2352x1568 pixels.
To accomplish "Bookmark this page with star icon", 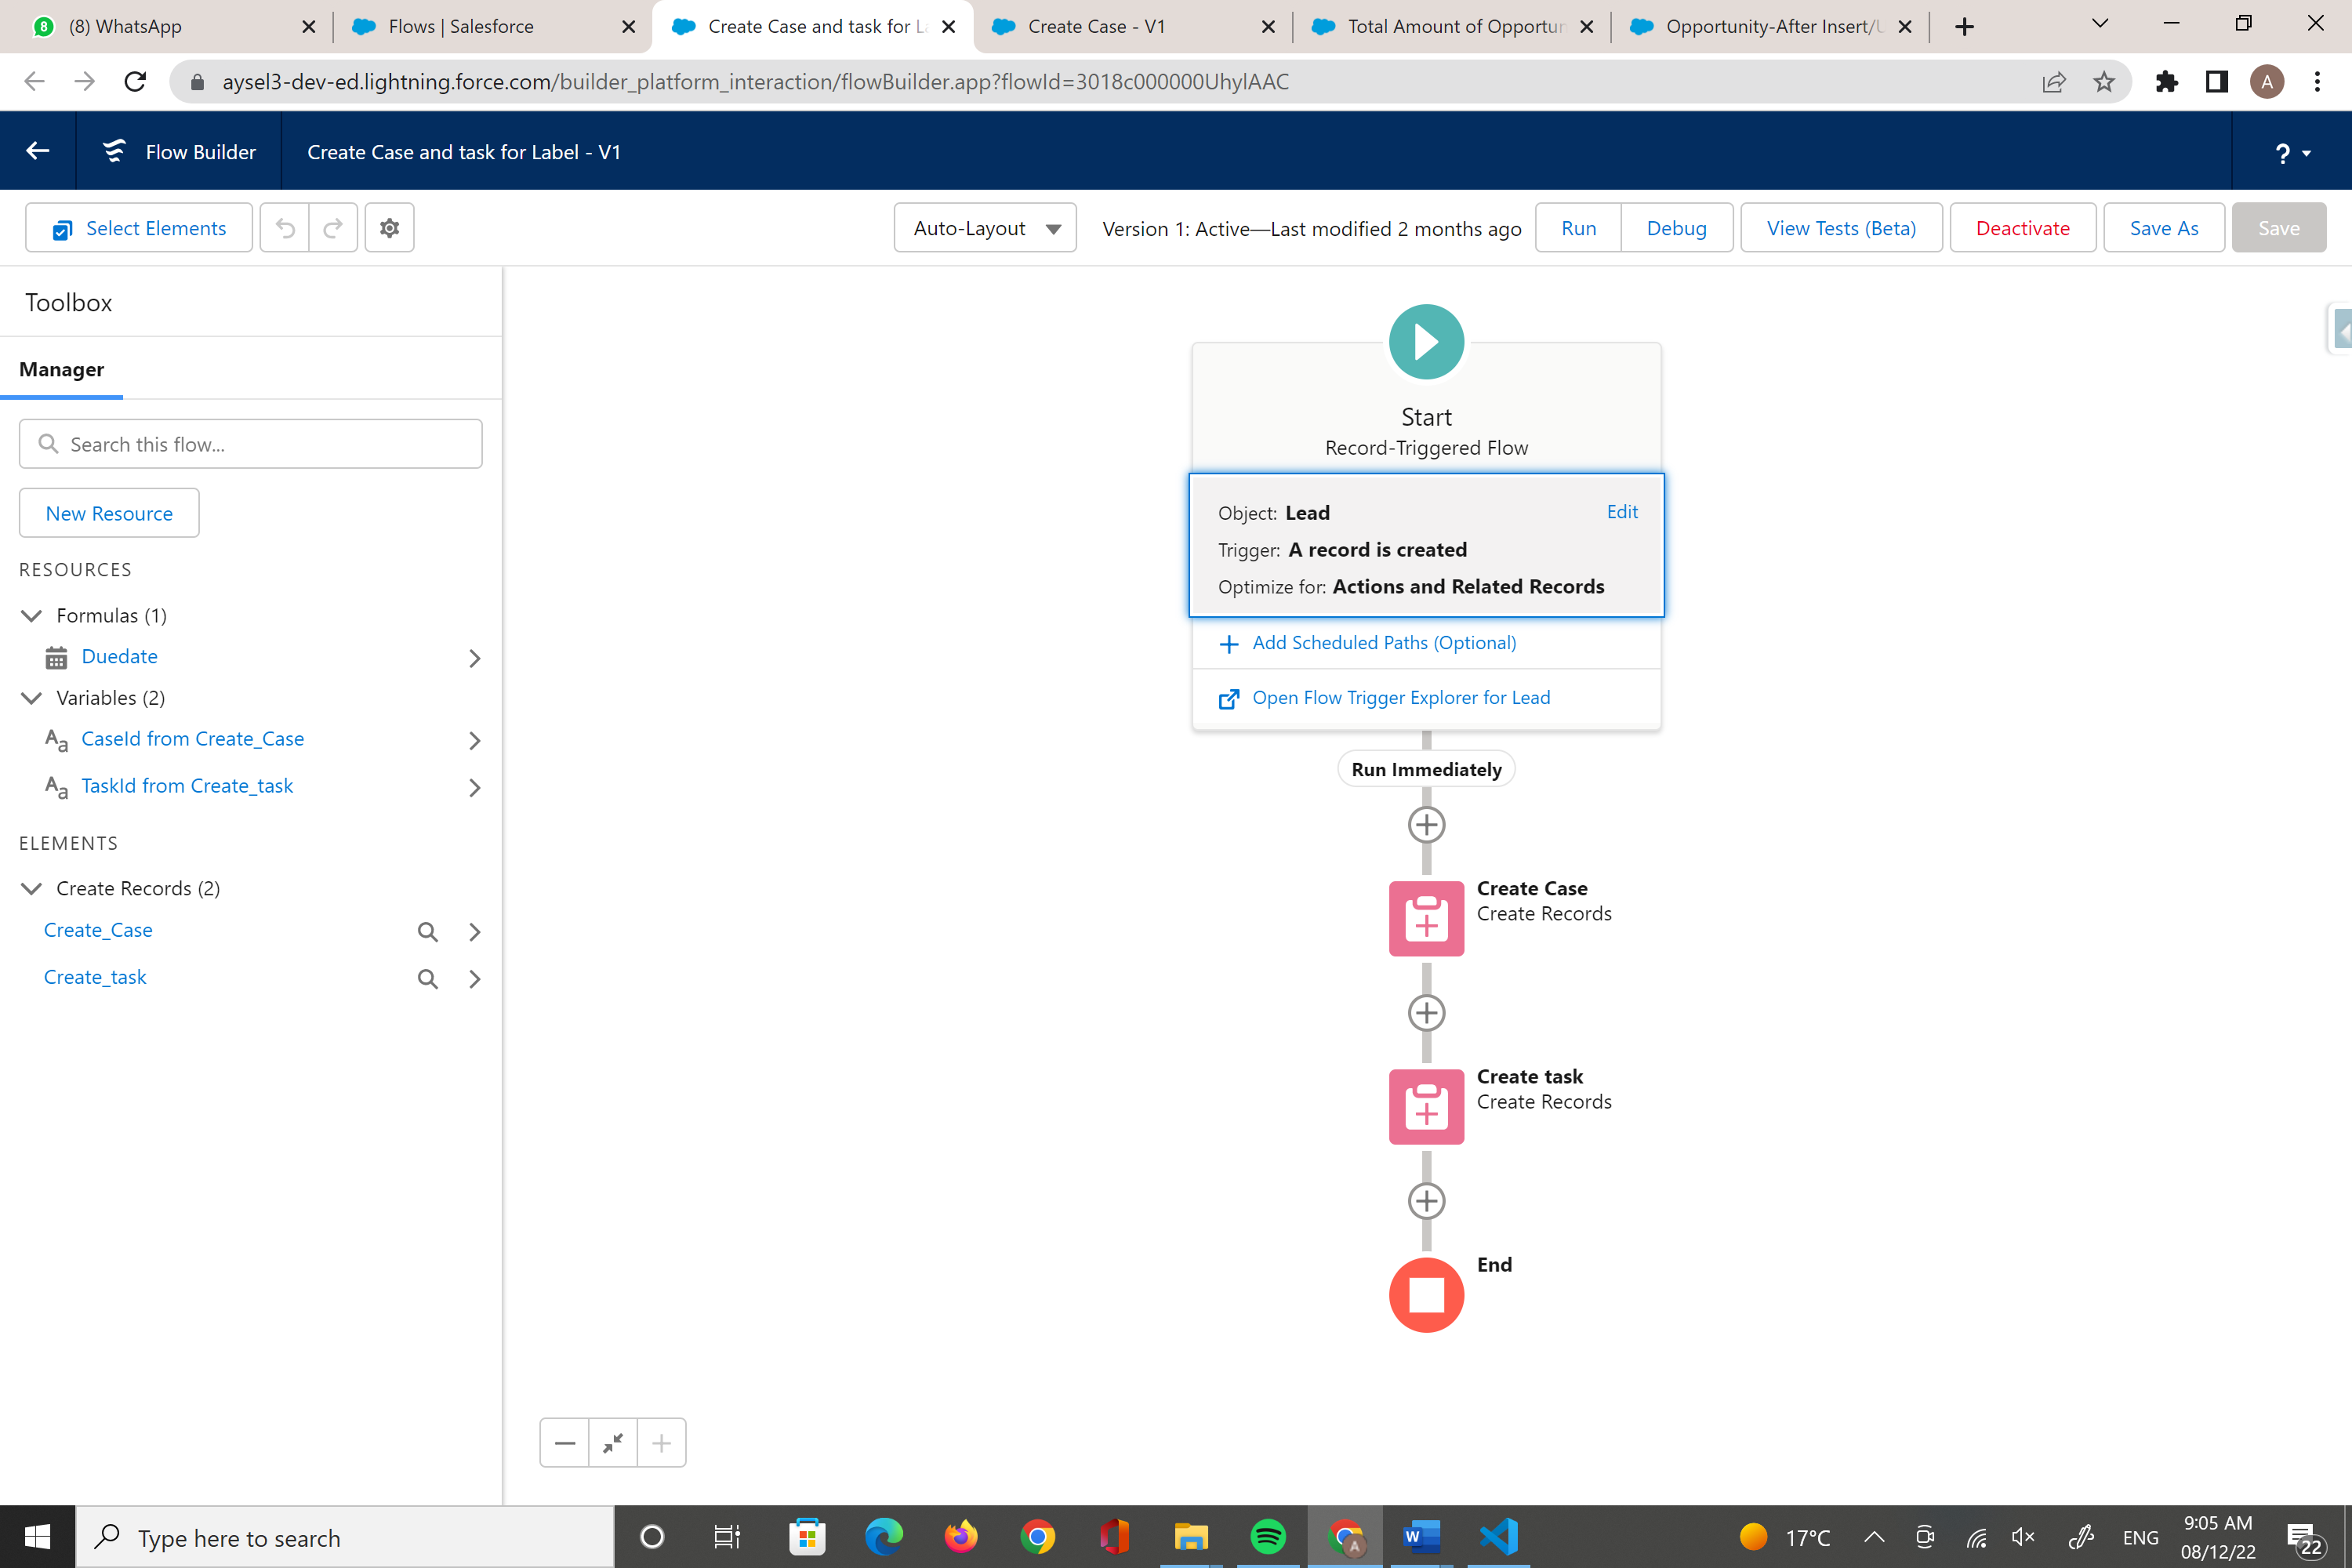I will [2104, 81].
